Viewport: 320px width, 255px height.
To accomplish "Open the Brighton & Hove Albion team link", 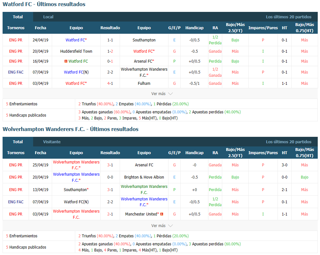I will (x=144, y=177).
